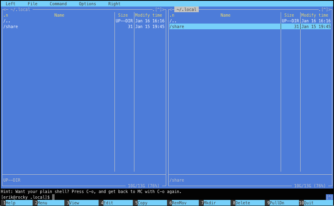Sort left panel by Size column
334x206 pixels.
click(x=123, y=15)
